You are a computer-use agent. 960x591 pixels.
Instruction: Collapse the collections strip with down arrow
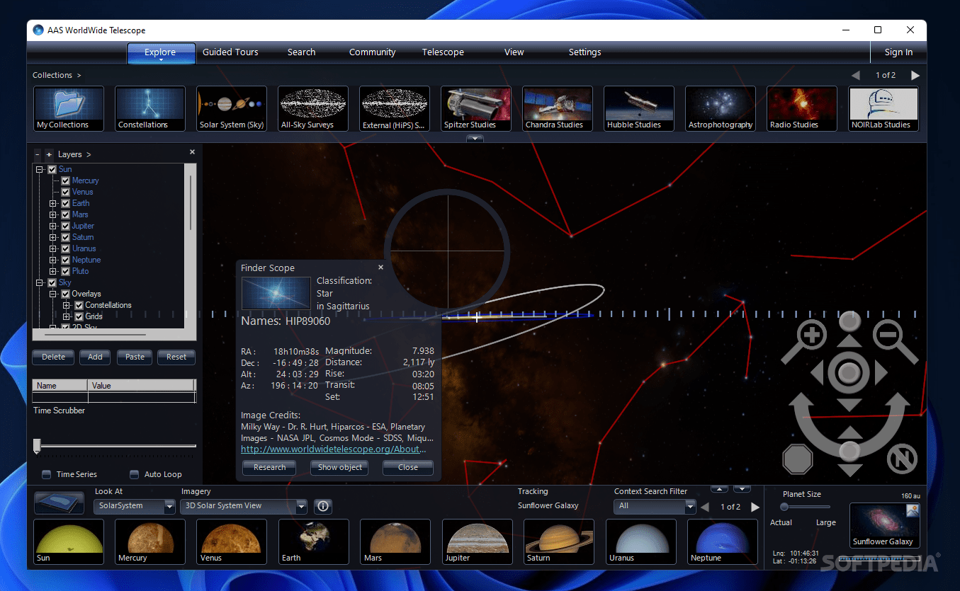click(475, 139)
